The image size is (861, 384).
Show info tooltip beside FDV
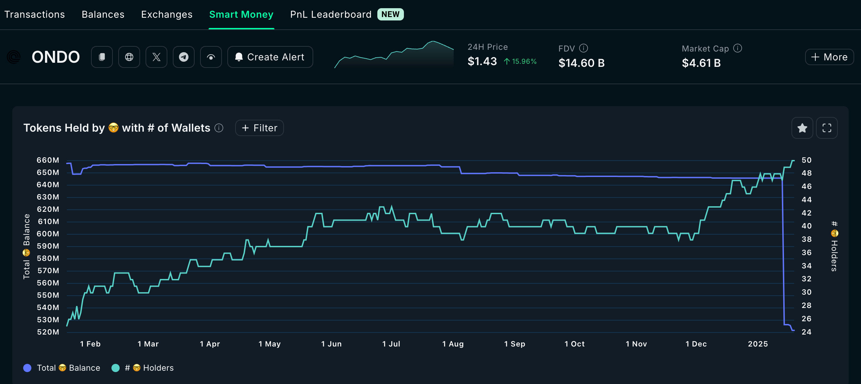(x=584, y=48)
